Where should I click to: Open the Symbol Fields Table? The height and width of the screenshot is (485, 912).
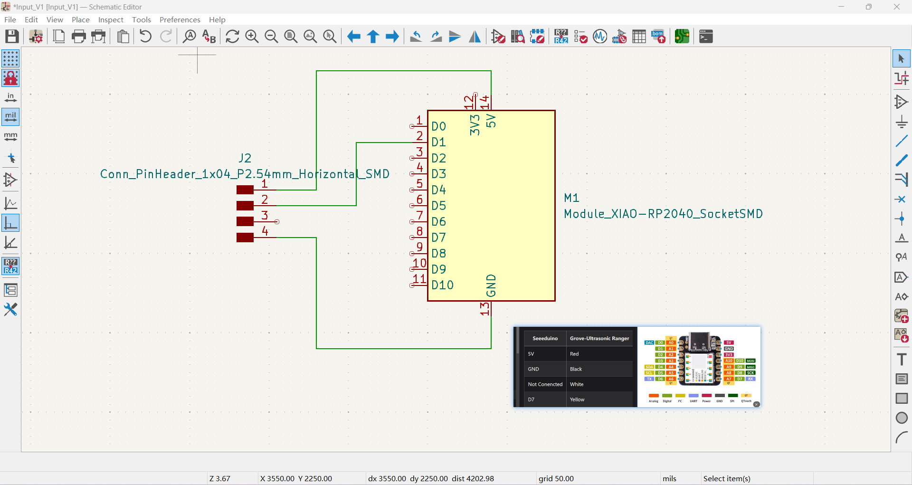coord(639,37)
